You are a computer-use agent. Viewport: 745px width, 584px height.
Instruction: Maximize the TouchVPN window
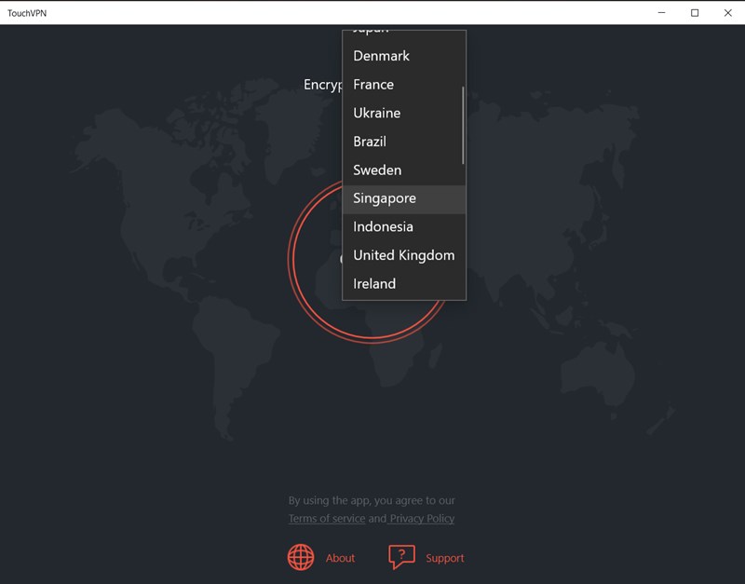[695, 13]
